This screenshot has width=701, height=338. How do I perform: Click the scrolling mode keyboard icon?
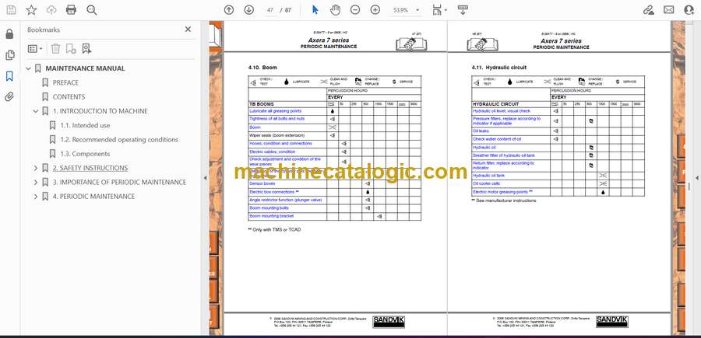463,10
